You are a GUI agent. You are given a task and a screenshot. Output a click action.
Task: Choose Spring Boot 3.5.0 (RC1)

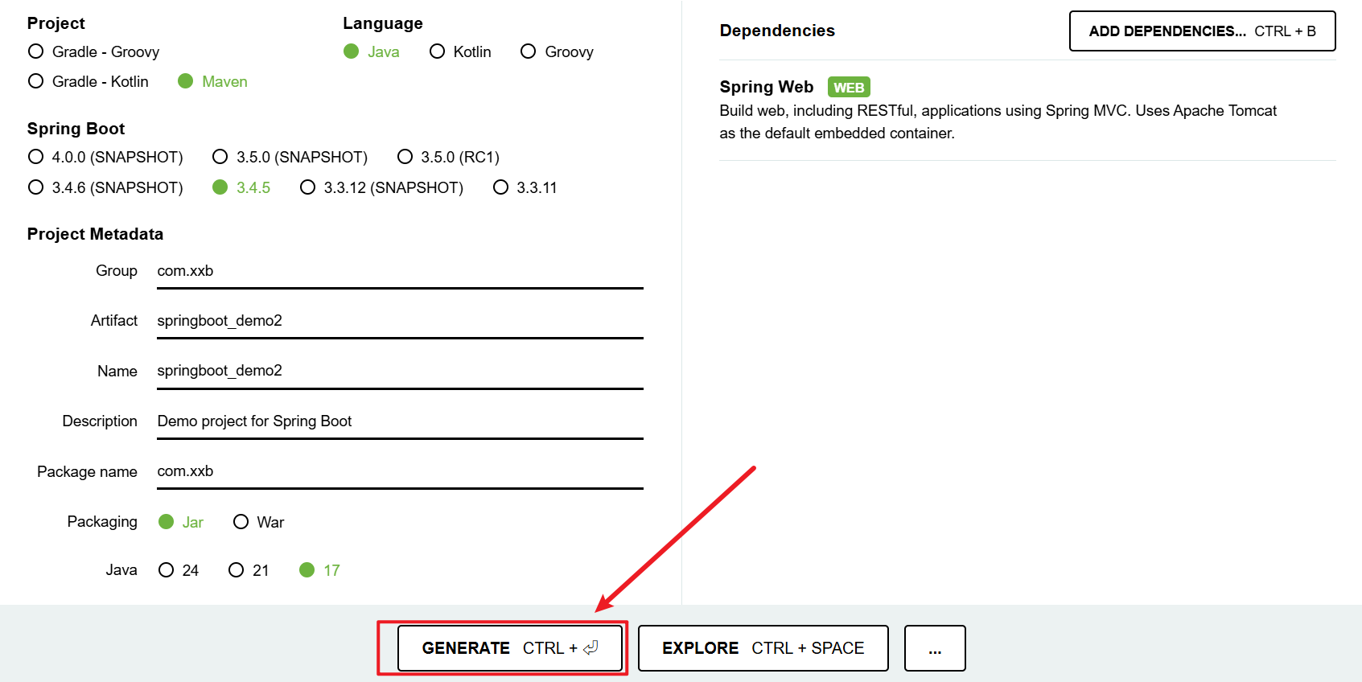point(448,157)
